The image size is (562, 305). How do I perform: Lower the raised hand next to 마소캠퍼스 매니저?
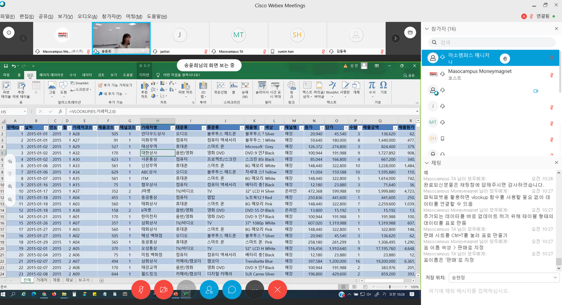(505, 58)
